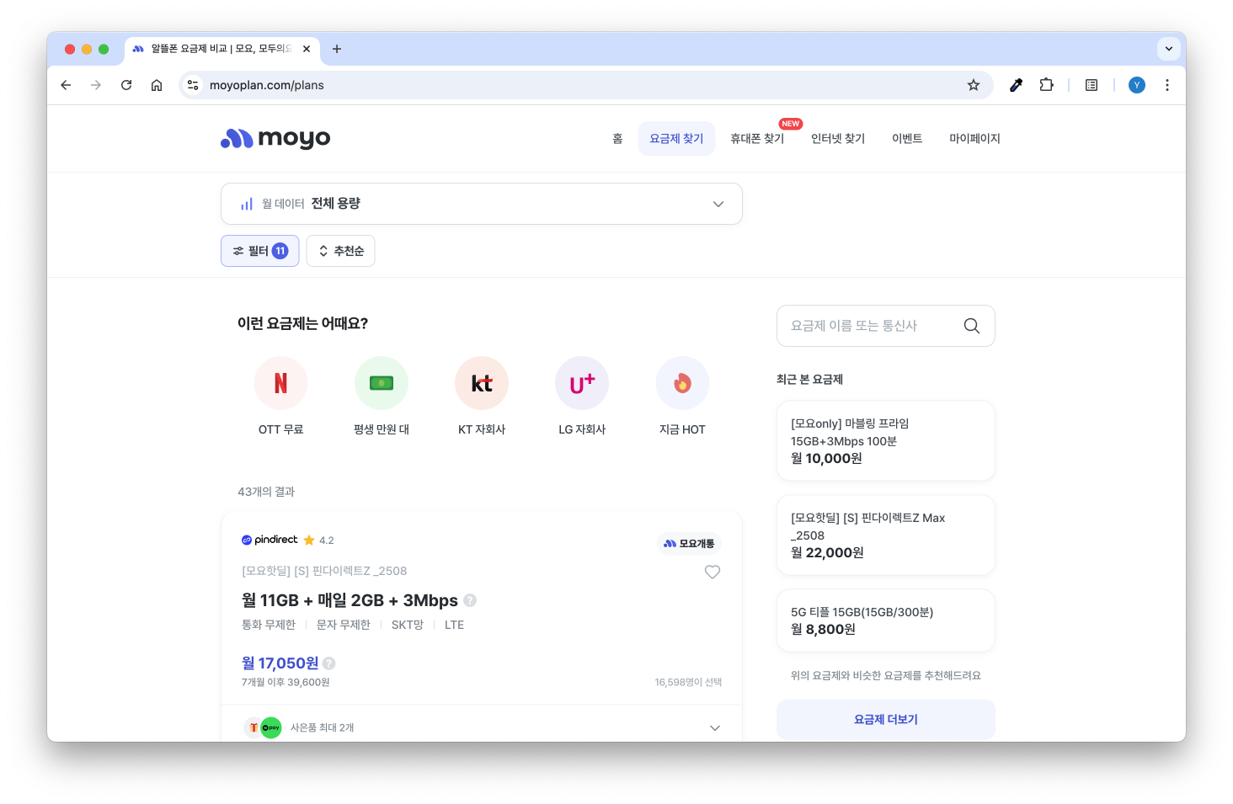
Task: Open the 추천순 sort dropdown
Action: tap(341, 251)
